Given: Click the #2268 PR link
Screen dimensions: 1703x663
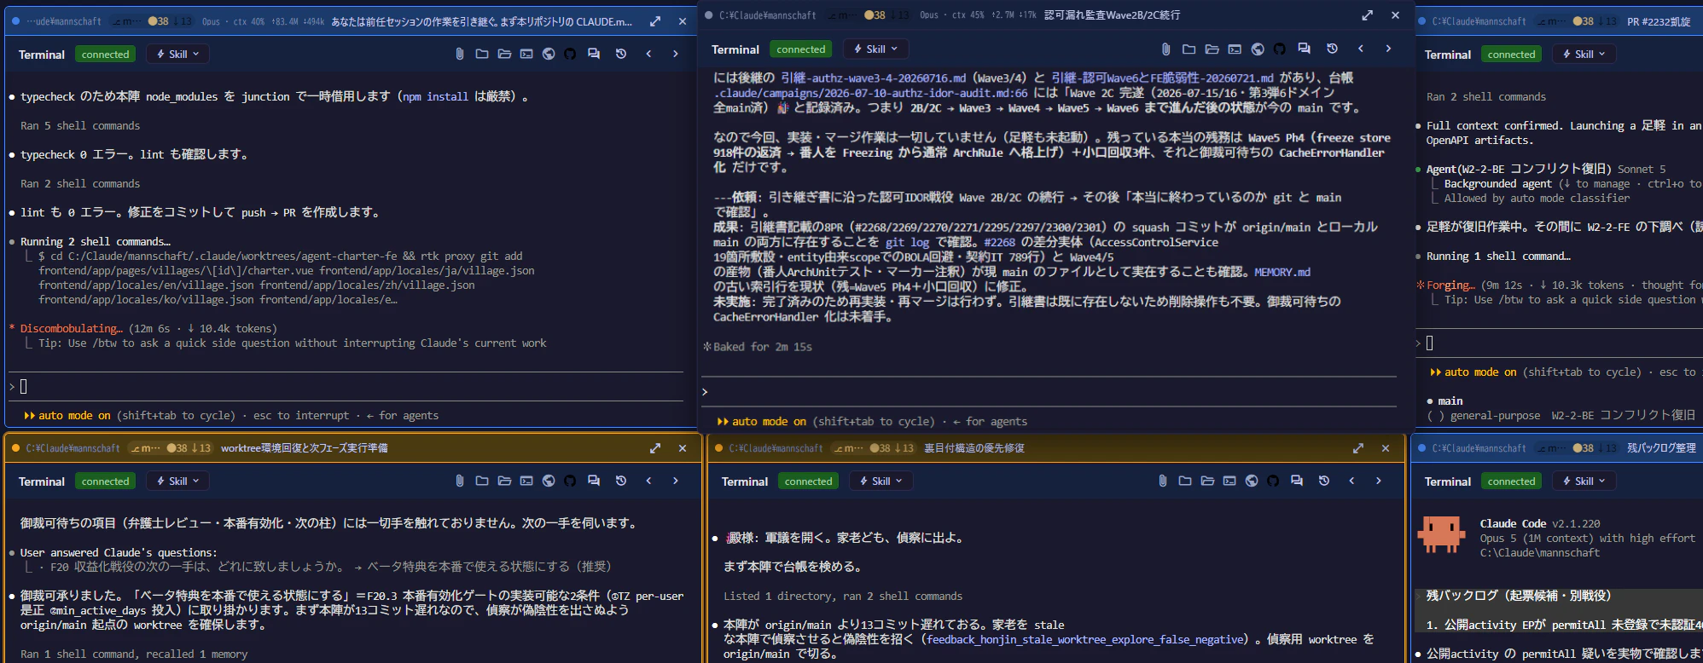Looking at the screenshot, I should click(x=999, y=242).
